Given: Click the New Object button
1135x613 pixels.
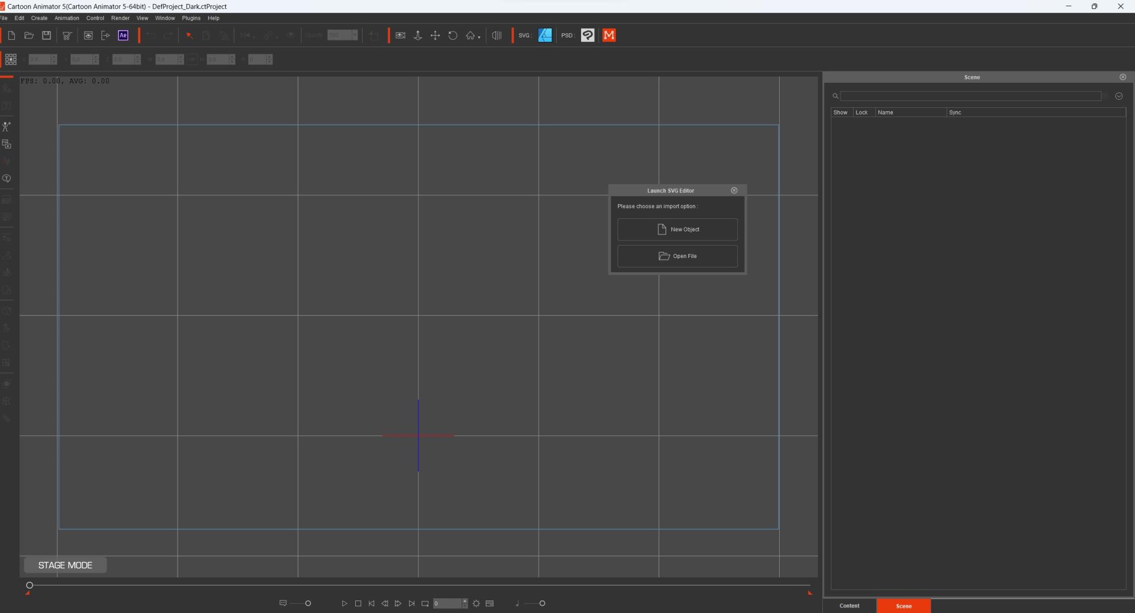Looking at the screenshot, I should click(678, 229).
